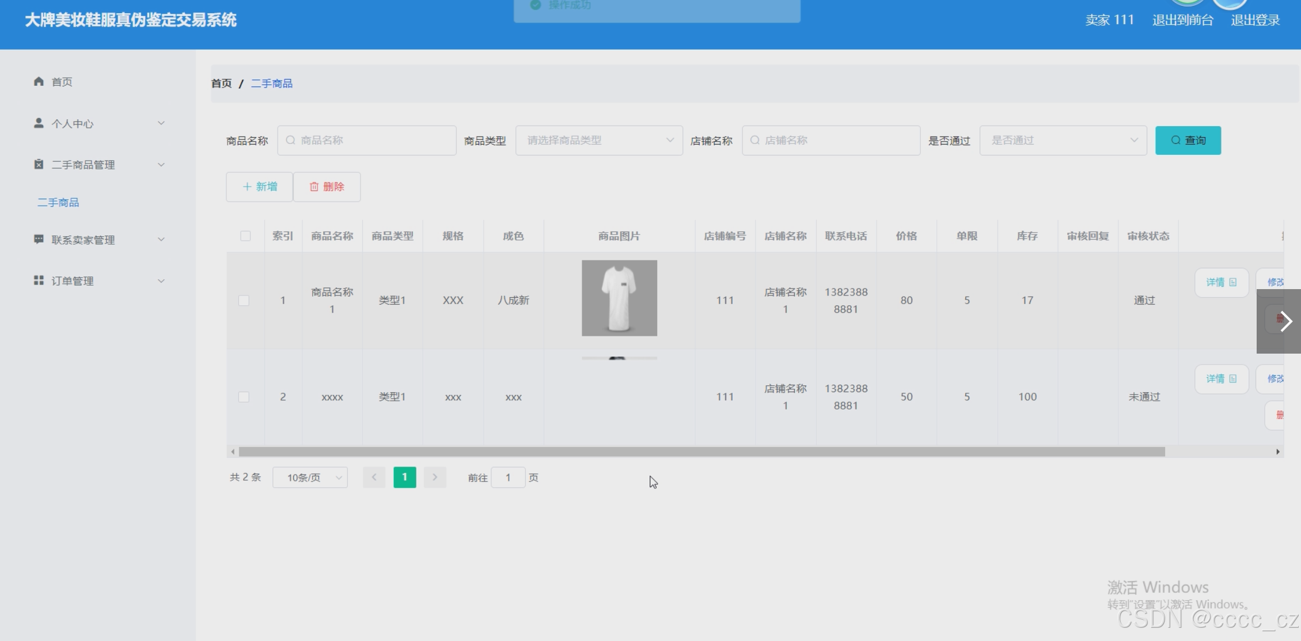
Task: Go to next page with pagination arrow
Action: click(x=435, y=477)
